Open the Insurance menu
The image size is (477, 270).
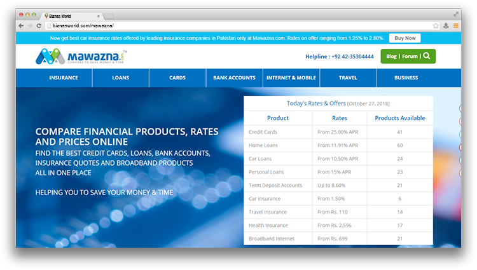pos(64,78)
